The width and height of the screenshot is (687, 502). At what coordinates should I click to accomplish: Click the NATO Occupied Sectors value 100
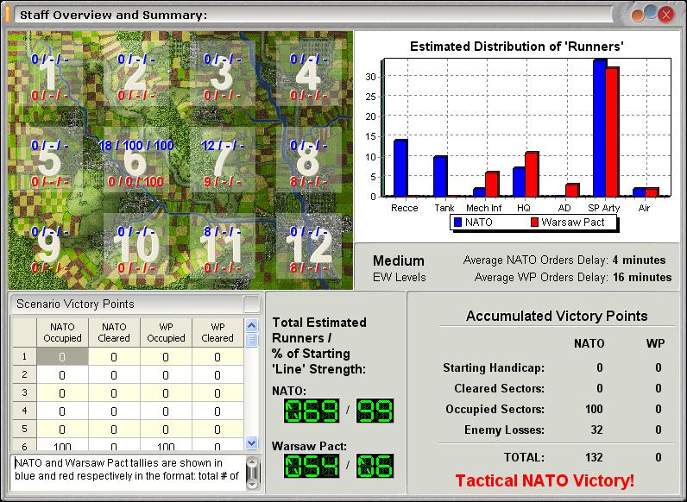click(594, 409)
